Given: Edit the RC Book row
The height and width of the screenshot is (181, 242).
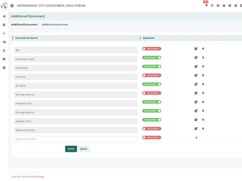Looking at the screenshot, I should pyautogui.click(x=196, y=84).
